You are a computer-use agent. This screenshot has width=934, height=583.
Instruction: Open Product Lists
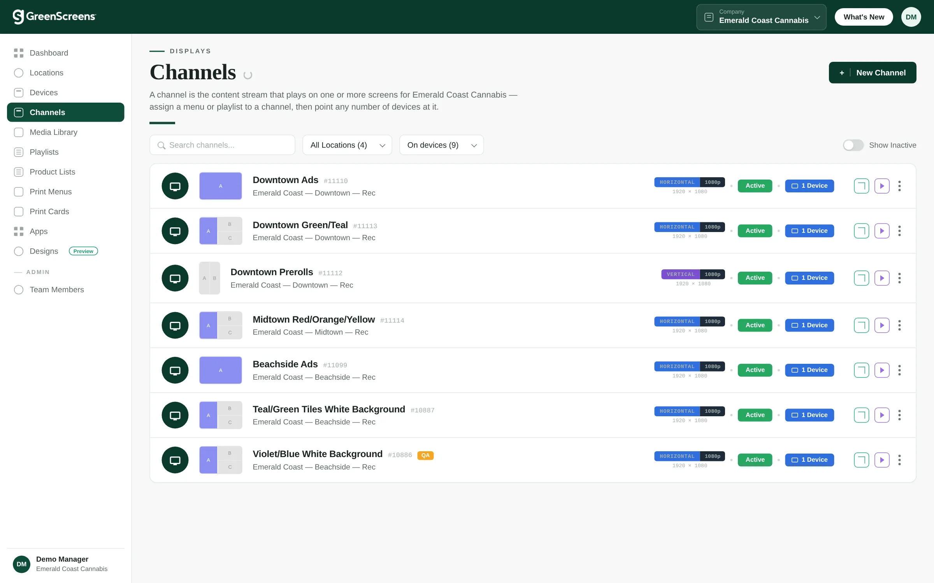pyautogui.click(x=65, y=172)
